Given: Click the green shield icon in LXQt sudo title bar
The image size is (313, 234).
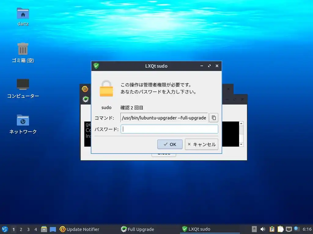Looking at the screenshot, I should click(96, 66).
